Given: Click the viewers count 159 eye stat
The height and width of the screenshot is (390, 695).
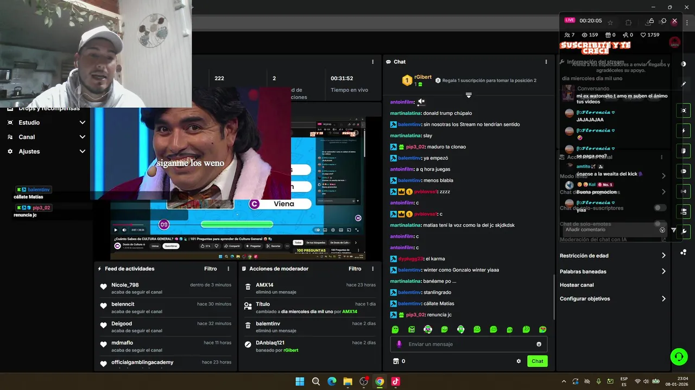Looking at the screenshot, I should (590, 35).
